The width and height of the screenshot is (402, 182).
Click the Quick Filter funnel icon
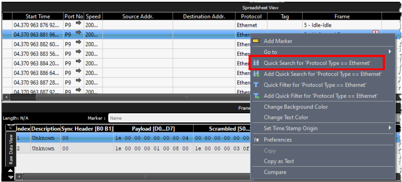click(x=256, y=85)
